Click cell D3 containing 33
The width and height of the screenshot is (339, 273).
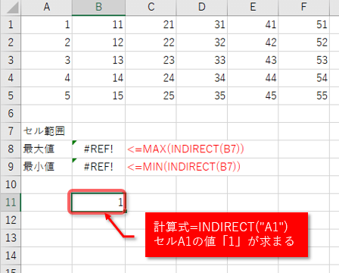click(x=202, y=60)
